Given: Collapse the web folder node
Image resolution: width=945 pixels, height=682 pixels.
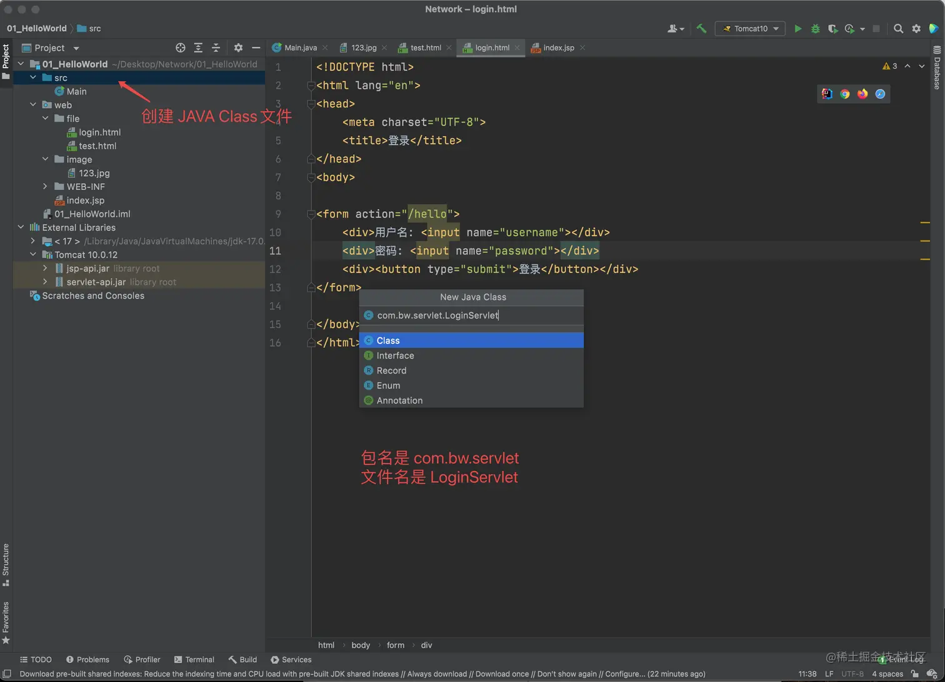Looking at the screenshot, I should [33, 105].
